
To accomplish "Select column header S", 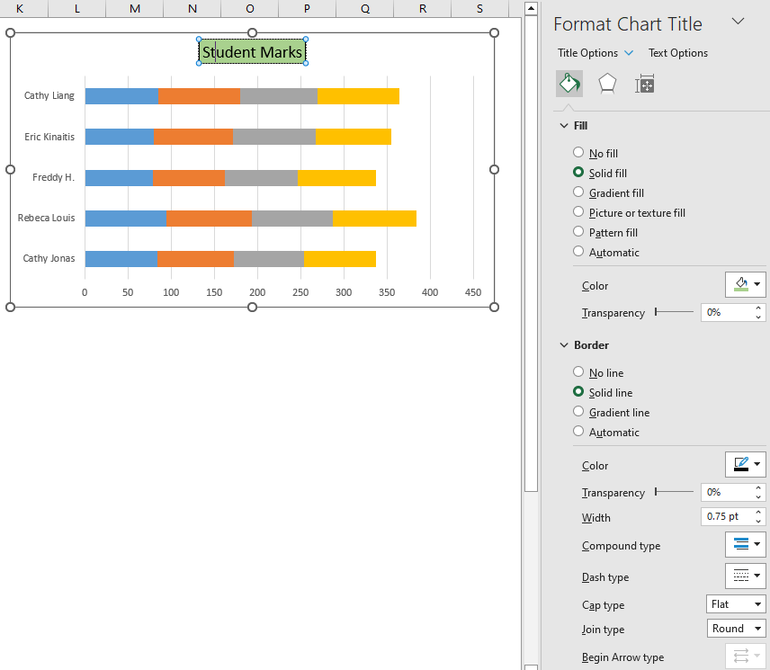I will (x=479, y=8).
